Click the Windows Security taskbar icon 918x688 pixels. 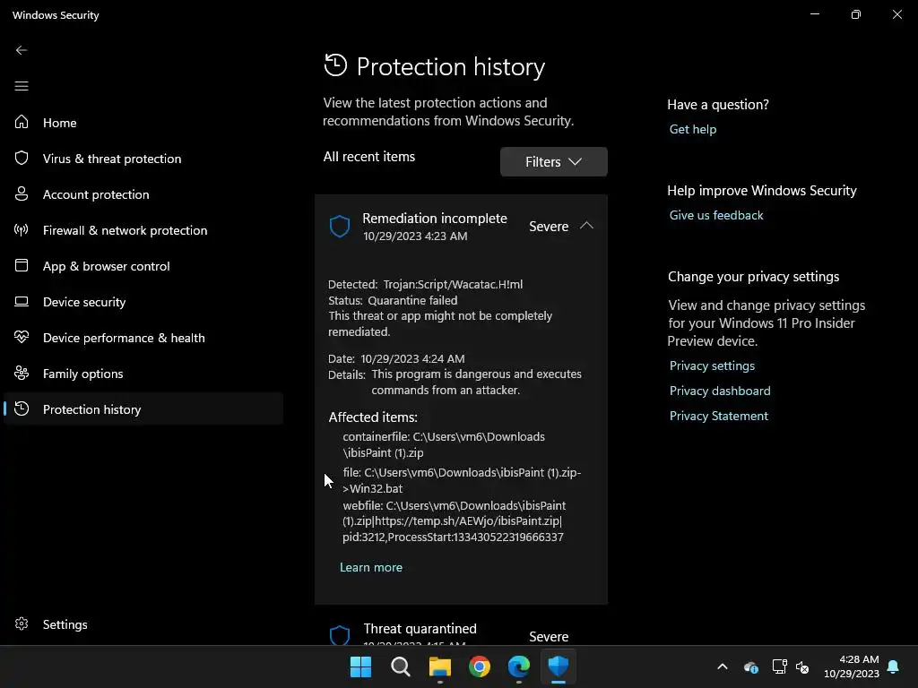[x=558, y=666]
